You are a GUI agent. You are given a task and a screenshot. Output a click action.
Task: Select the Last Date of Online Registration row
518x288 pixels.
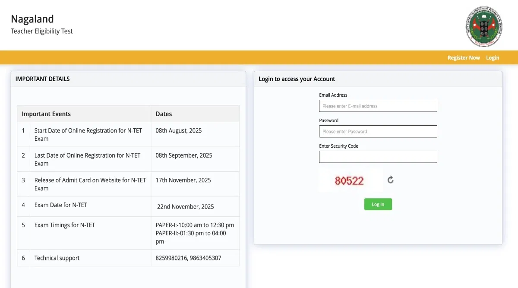pos(87,159)
